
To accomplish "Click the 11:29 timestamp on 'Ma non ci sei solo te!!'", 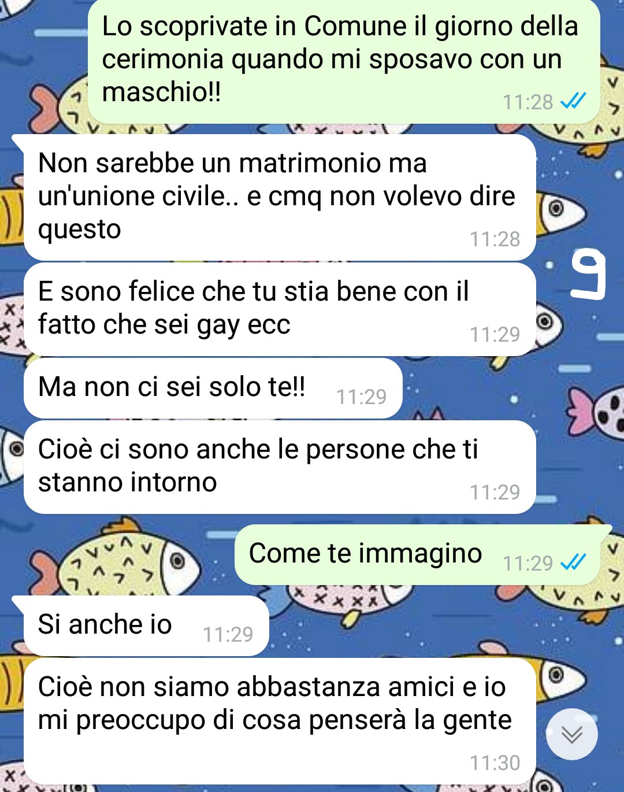I will [361, 397].
